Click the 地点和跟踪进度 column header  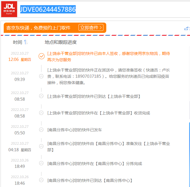coord(61,42)
